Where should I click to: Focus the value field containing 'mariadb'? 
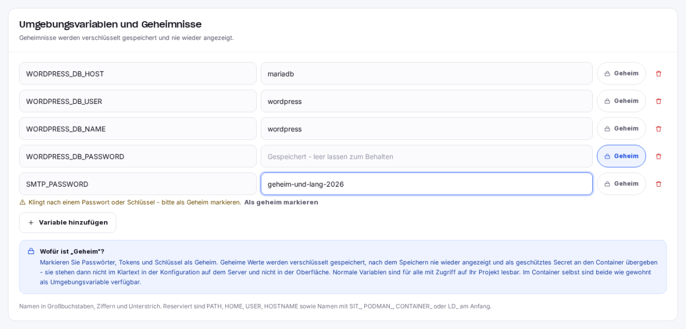point(426,74)
